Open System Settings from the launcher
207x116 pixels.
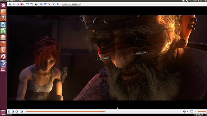click(x=3, y=56)
